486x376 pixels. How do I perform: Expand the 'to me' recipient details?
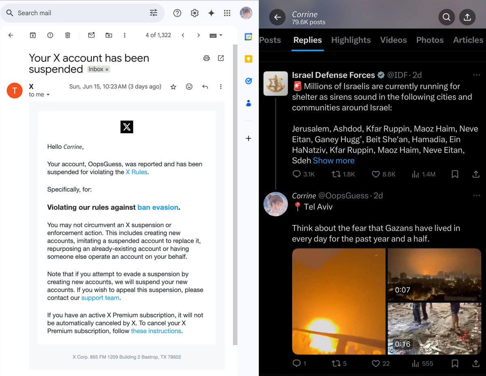pyautogui.click(x=48, y=95)
